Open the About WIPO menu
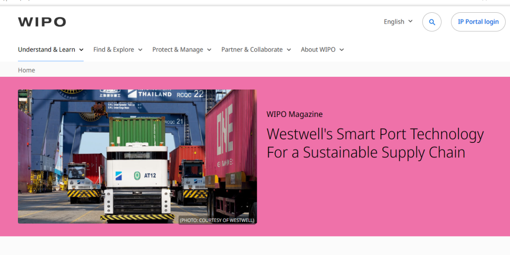510x255 pixels. (x=323, y=49)
